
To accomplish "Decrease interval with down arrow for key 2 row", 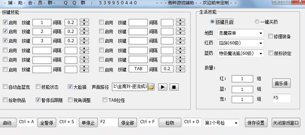I will pos(84,33).
